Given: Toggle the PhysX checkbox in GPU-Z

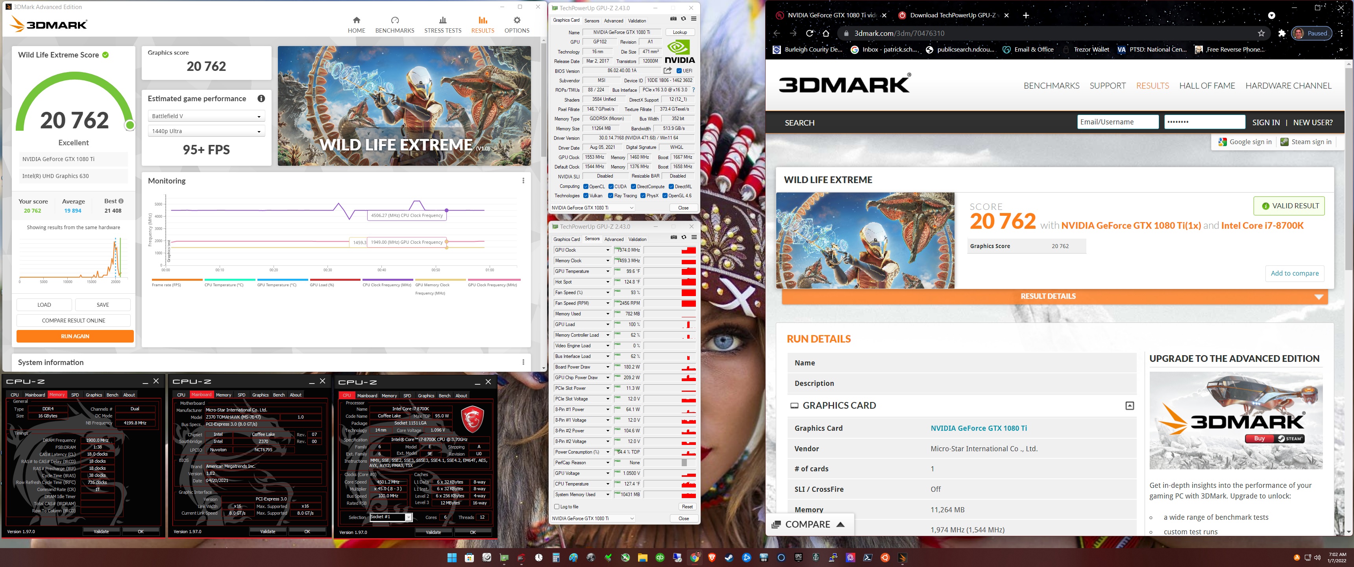Looking at the screenshot, I should tap(642, 196).
